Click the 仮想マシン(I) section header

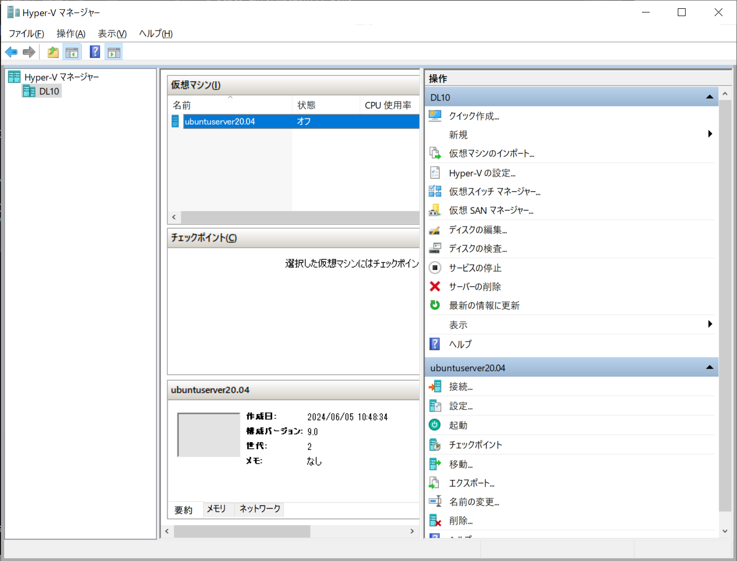(293, 85)
